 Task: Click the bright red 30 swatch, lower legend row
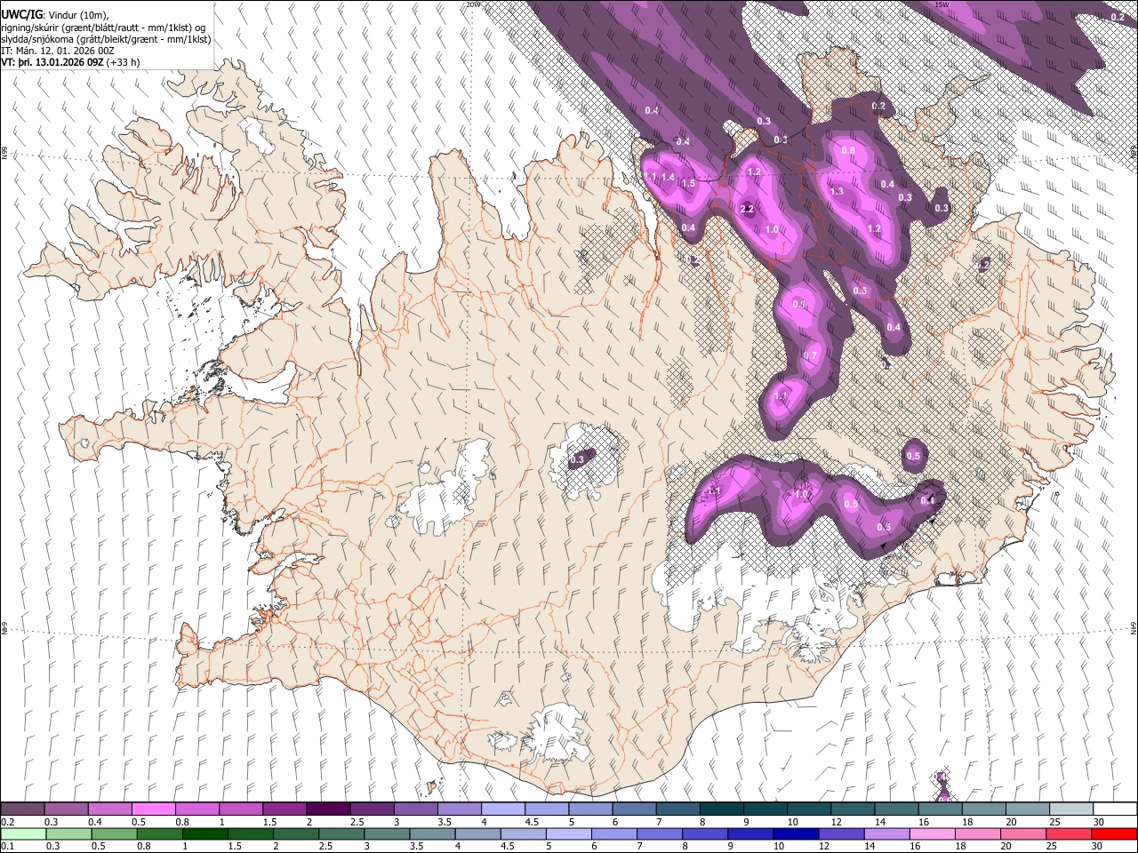pos(1114,833)
